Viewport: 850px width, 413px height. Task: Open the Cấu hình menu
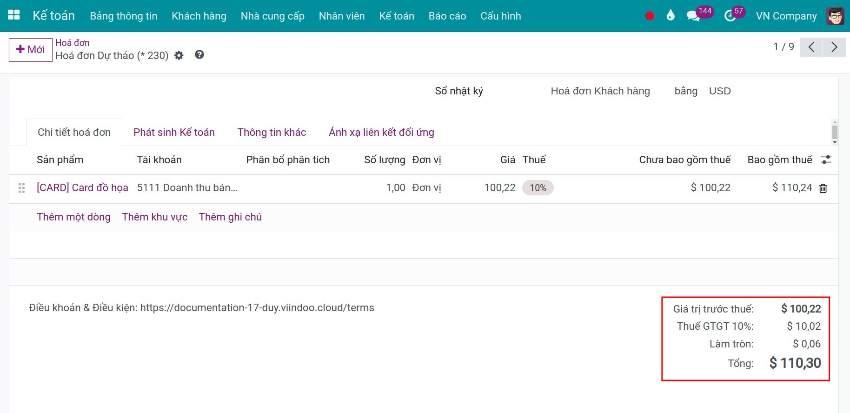click(501, 16)
